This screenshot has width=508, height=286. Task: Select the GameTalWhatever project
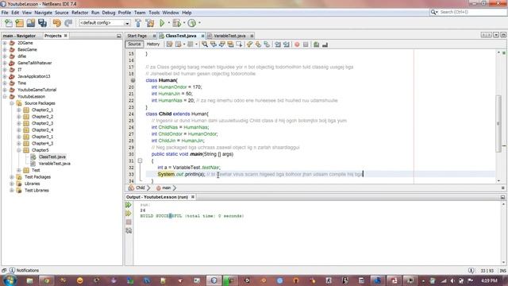pyautogui.click(x=35, y=63)
